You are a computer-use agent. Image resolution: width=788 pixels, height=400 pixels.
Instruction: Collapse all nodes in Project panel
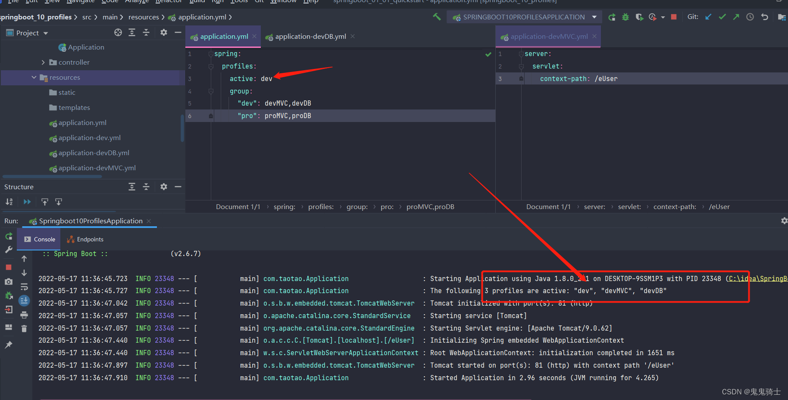(146, 32)
